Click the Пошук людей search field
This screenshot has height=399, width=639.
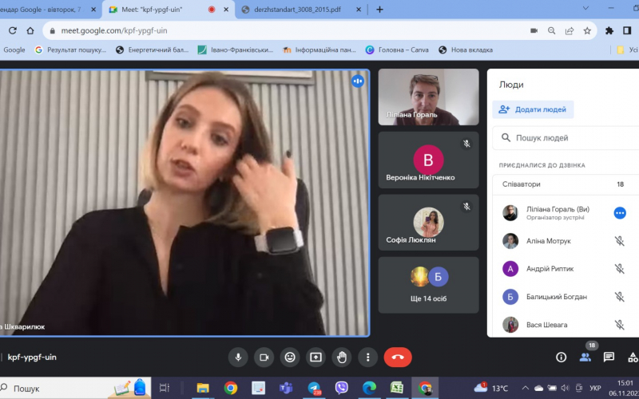[566, 138]
